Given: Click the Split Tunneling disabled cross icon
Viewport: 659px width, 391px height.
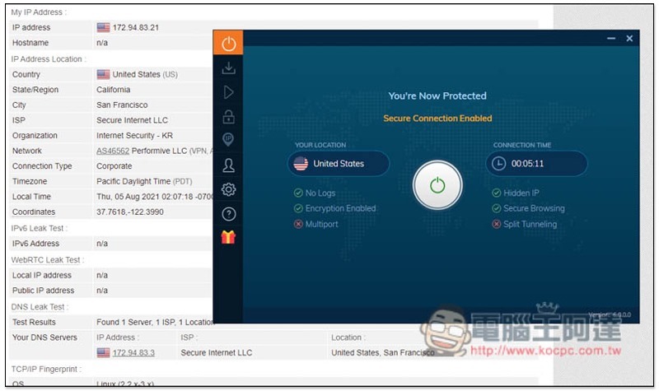Looking at the screenshot, I should point(497,224).
